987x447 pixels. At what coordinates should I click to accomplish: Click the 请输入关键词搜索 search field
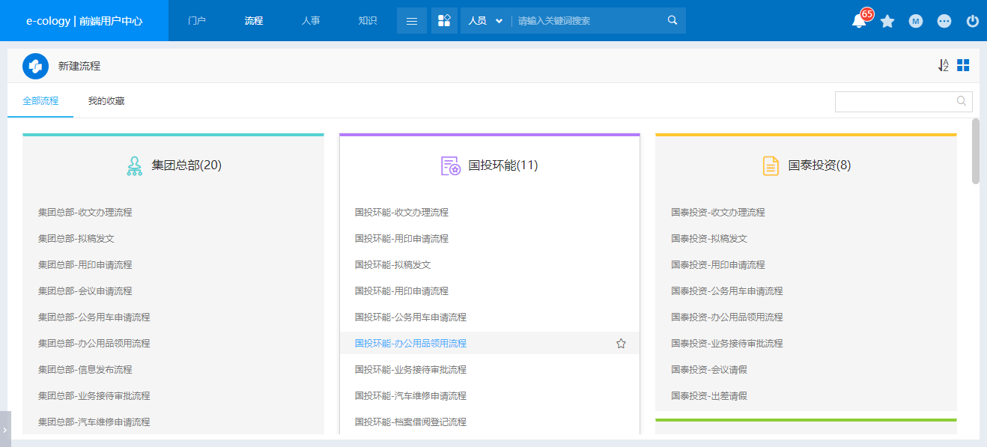588,21
